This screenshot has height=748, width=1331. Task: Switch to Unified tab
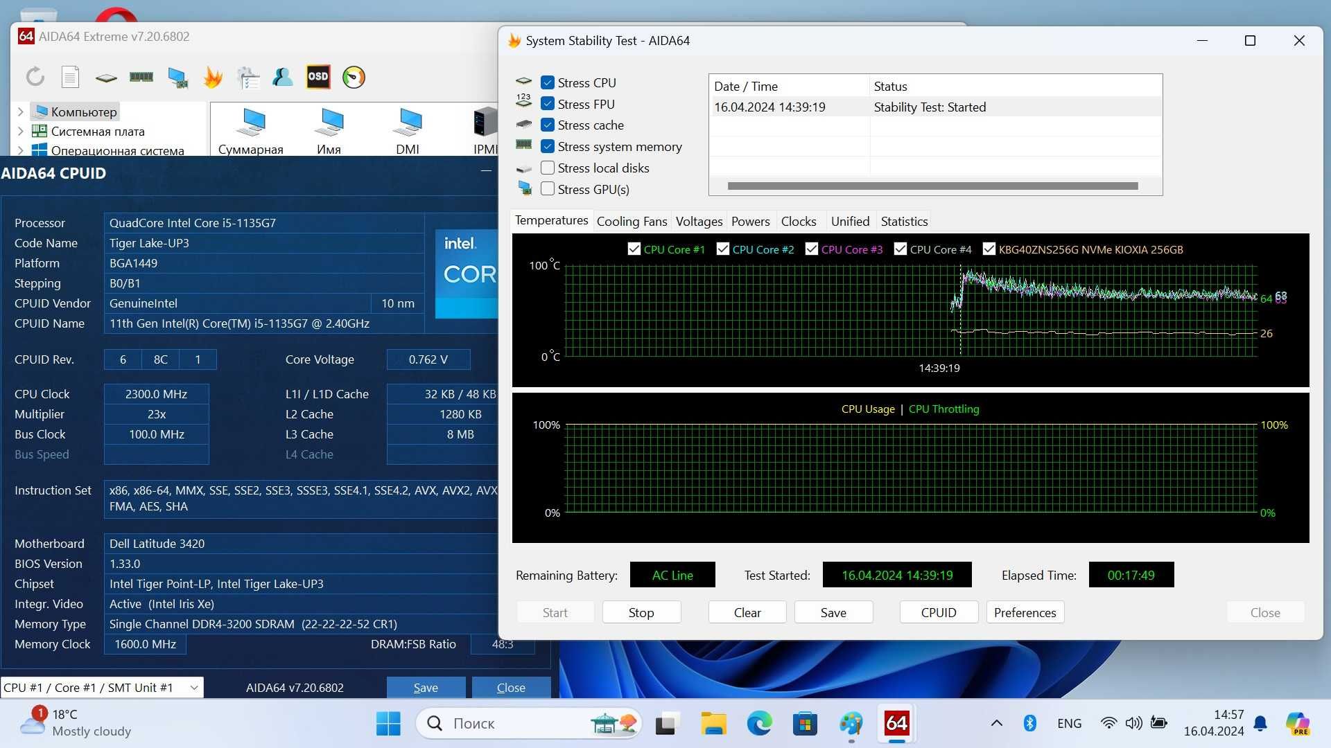coord(850,222)
